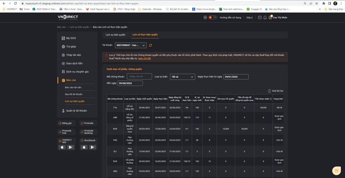
Task: Click the 50,000 amount cell
Action: coord(244,129)
